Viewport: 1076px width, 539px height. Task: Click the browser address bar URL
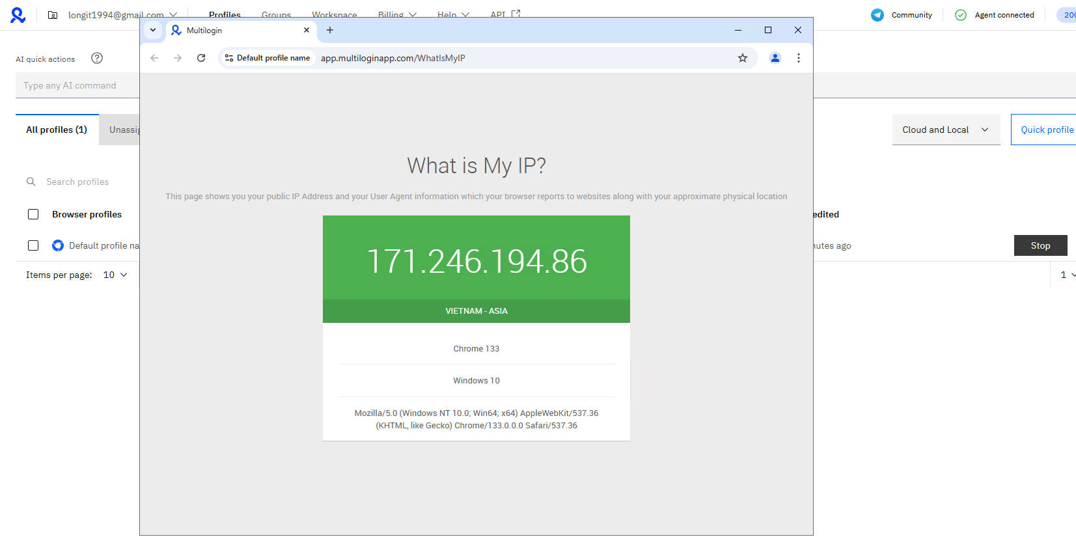(x=393, y=58)
